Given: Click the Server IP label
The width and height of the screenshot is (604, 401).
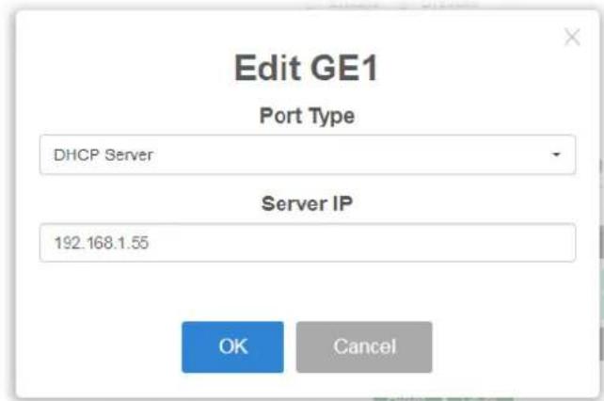Looking at the screenshot, I should pyautogui.click(x=307, y=203).
